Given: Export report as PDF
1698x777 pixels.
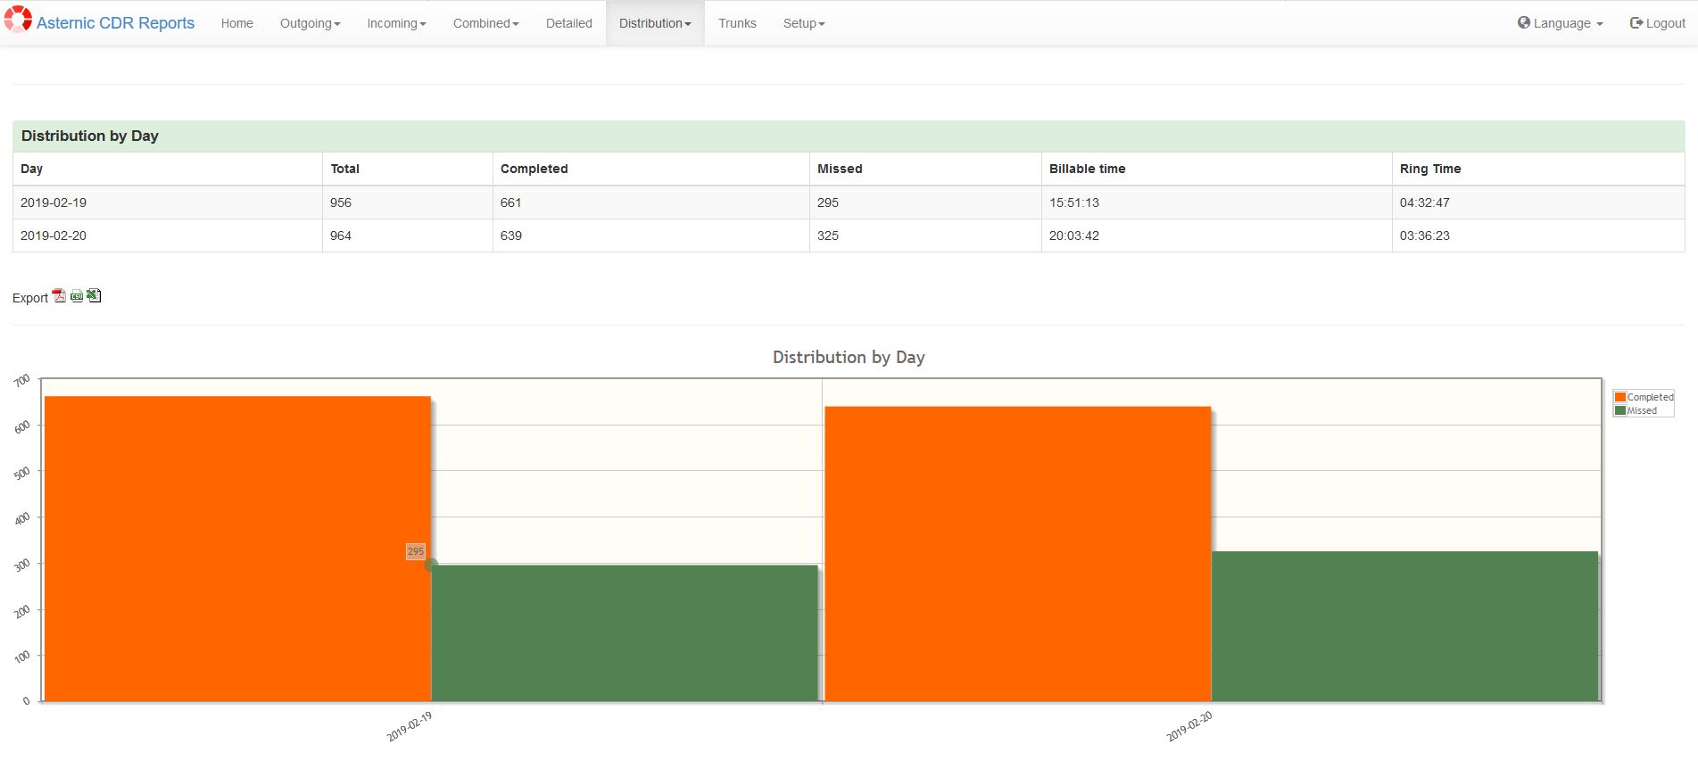Looking at the screenshot, I should coord(59,296).
